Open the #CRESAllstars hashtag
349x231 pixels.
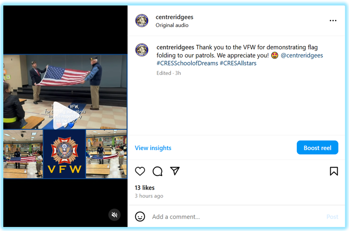click(238, 63)
